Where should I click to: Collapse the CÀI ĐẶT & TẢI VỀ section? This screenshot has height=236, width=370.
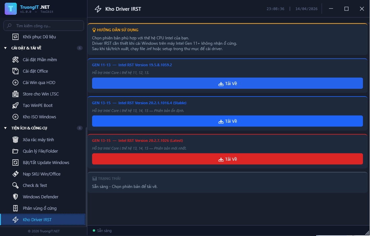click(5, 48)
